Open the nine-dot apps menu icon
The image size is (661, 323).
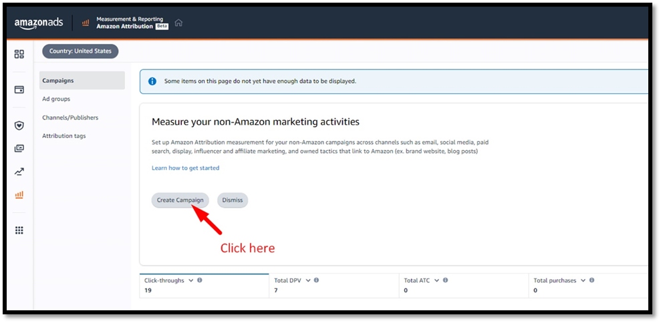click(x=19, y=230)
